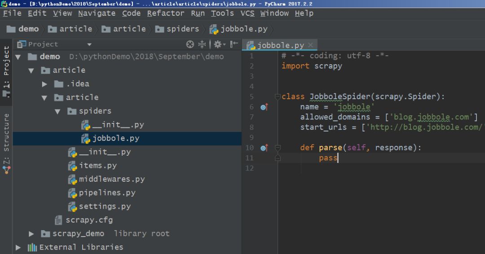Open the Window menu
The height and width of the screenshot is (254, 485).
[275, 13]
